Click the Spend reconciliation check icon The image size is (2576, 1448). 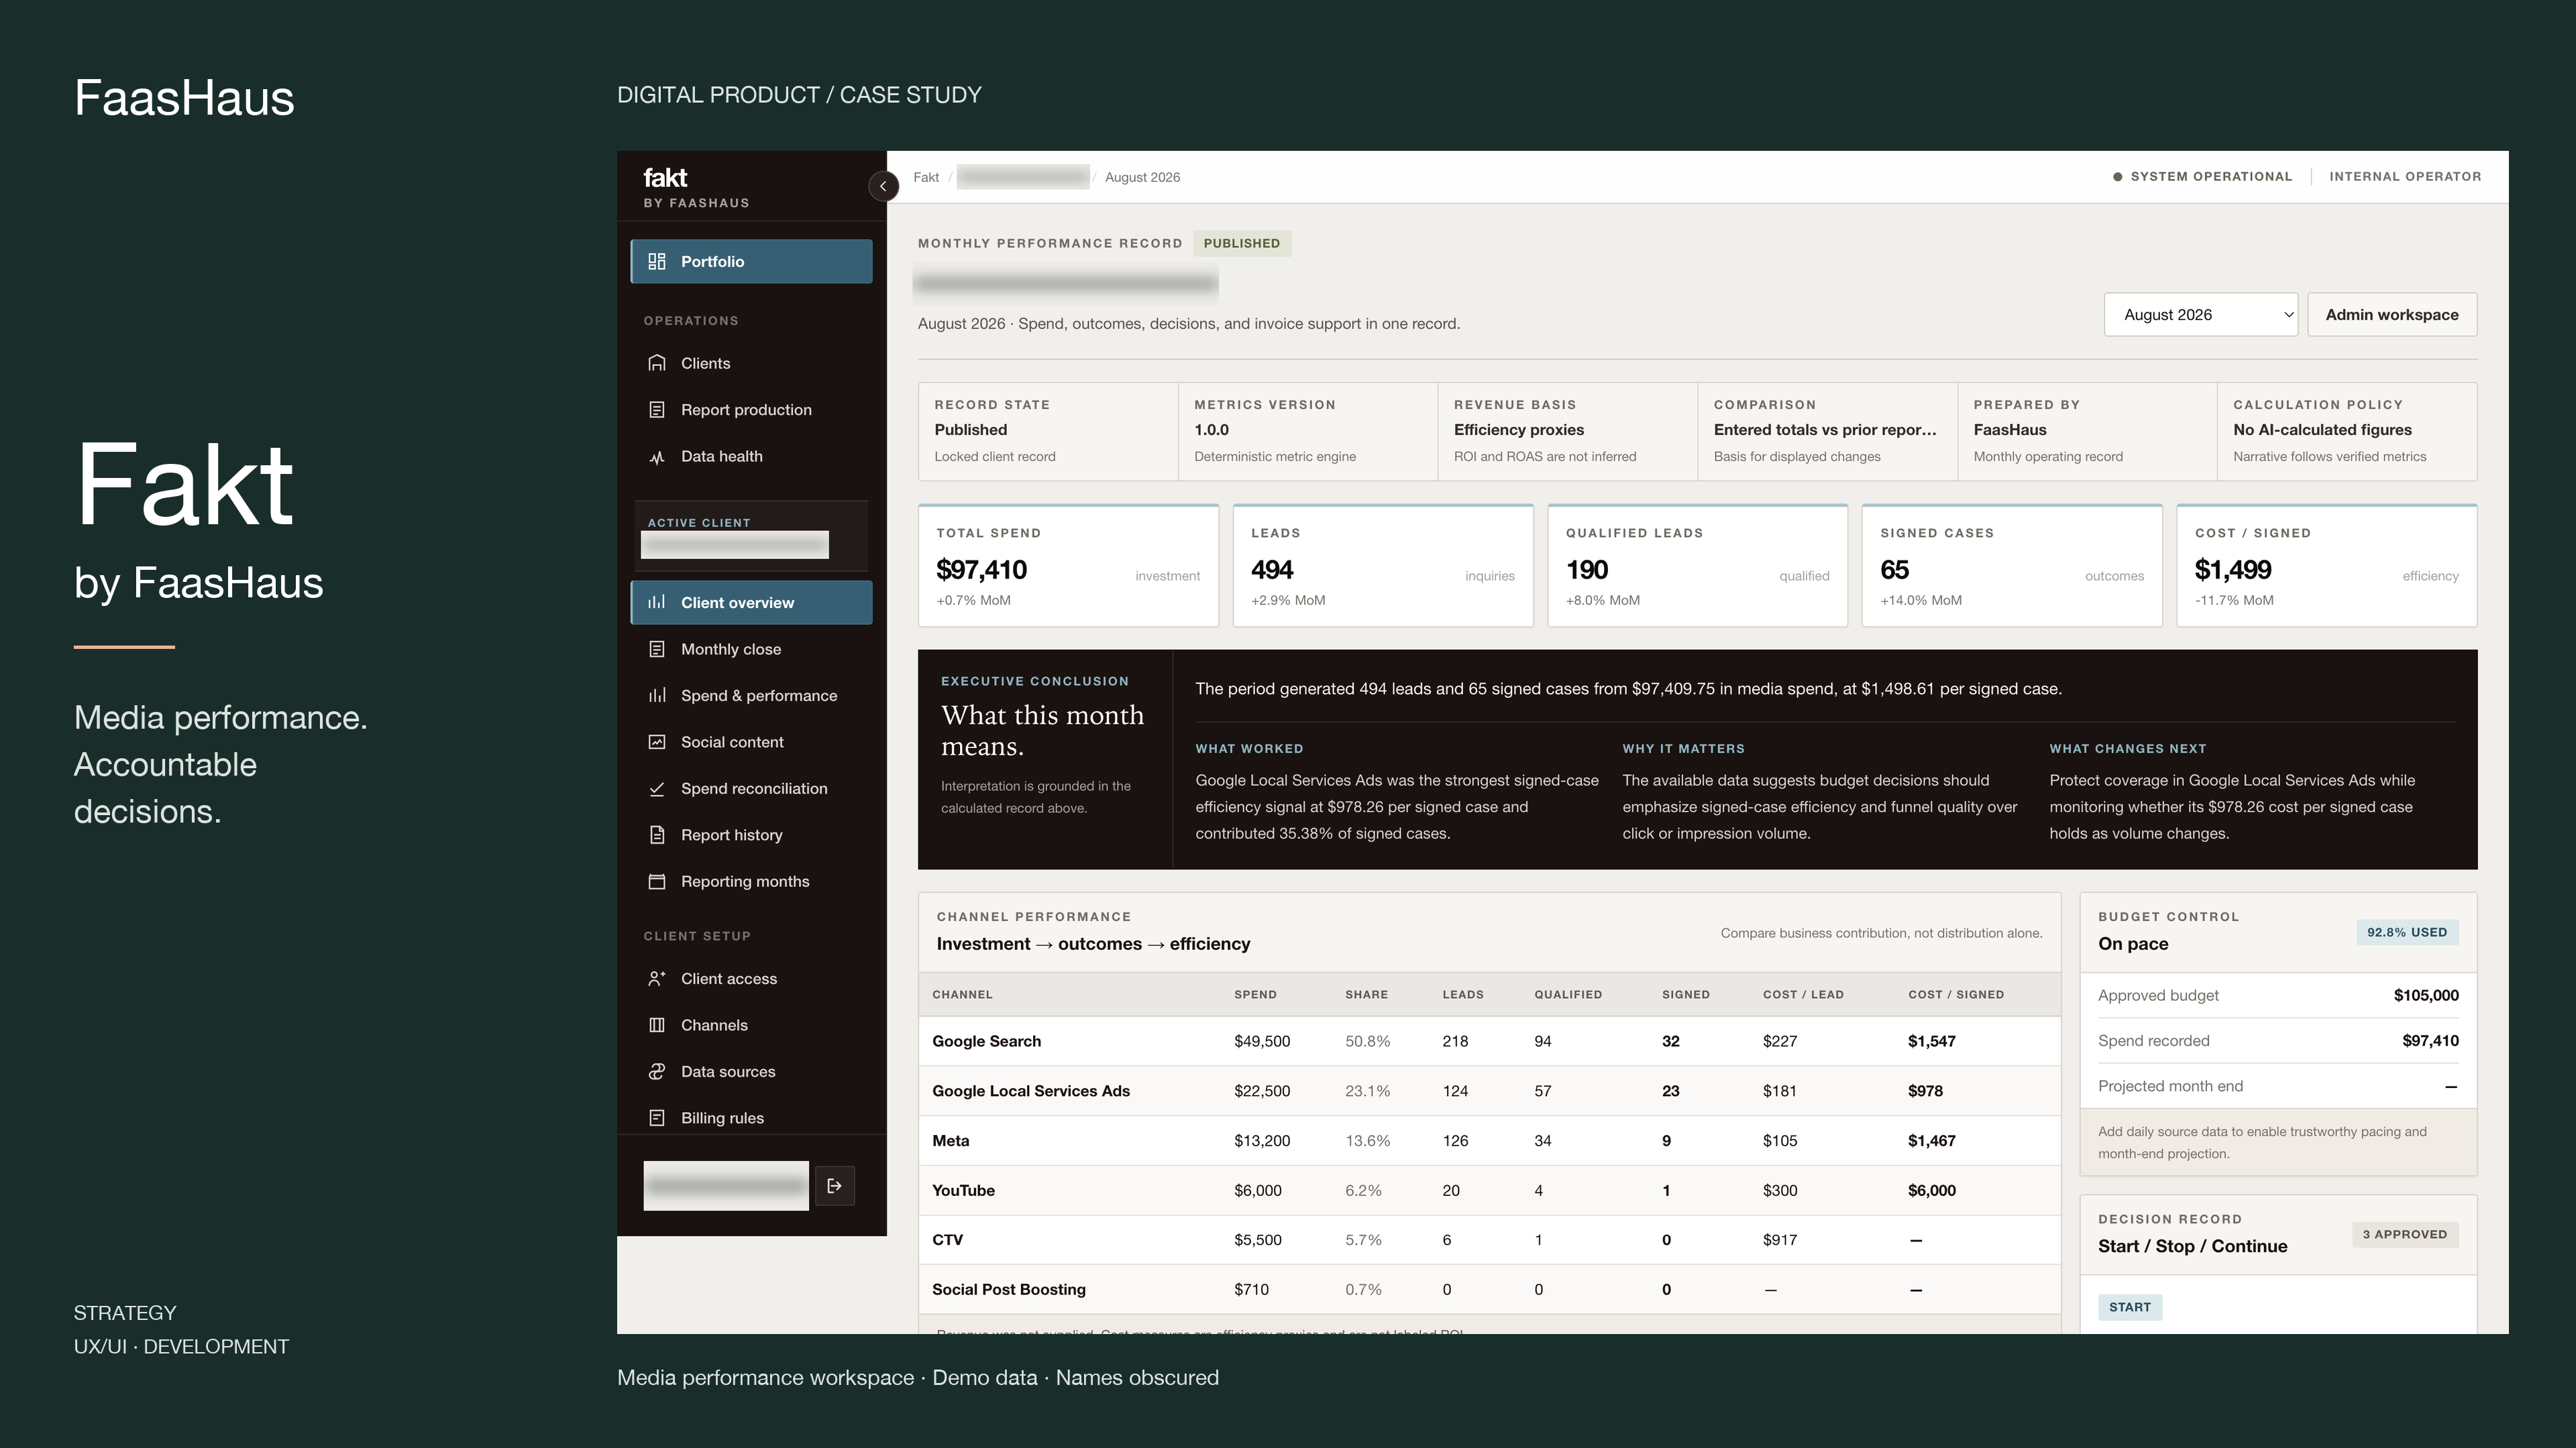point(657,788)
